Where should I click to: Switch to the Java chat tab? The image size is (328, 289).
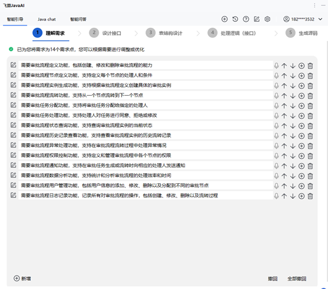47,20
